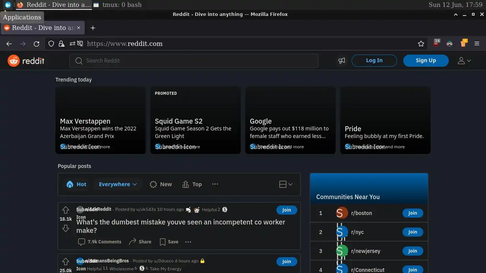This screenshot has height=273, width=486.
Task: Open the card view layout dropdown
Action: pos(286,184)
